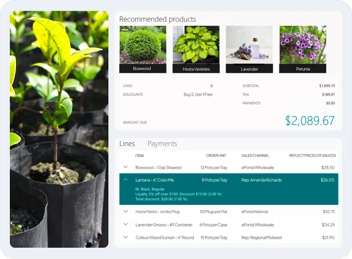This screenshot has width=352, height=259.
Task: Click the Hosta Patriot – Jumbo Plug item name
Action: (157, 212)
